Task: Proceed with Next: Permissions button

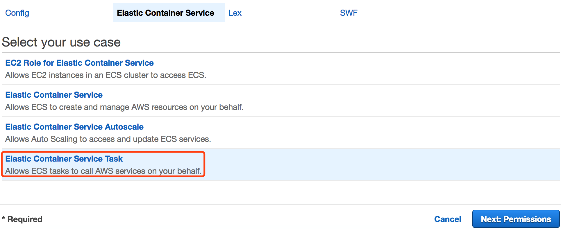Action: click(x=516, y=219)
